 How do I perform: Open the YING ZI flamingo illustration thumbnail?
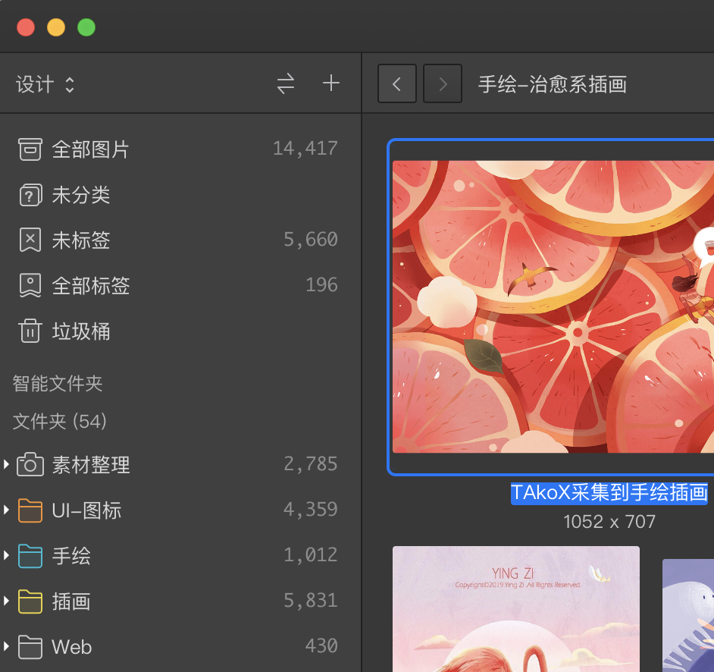tap(516, 609)
